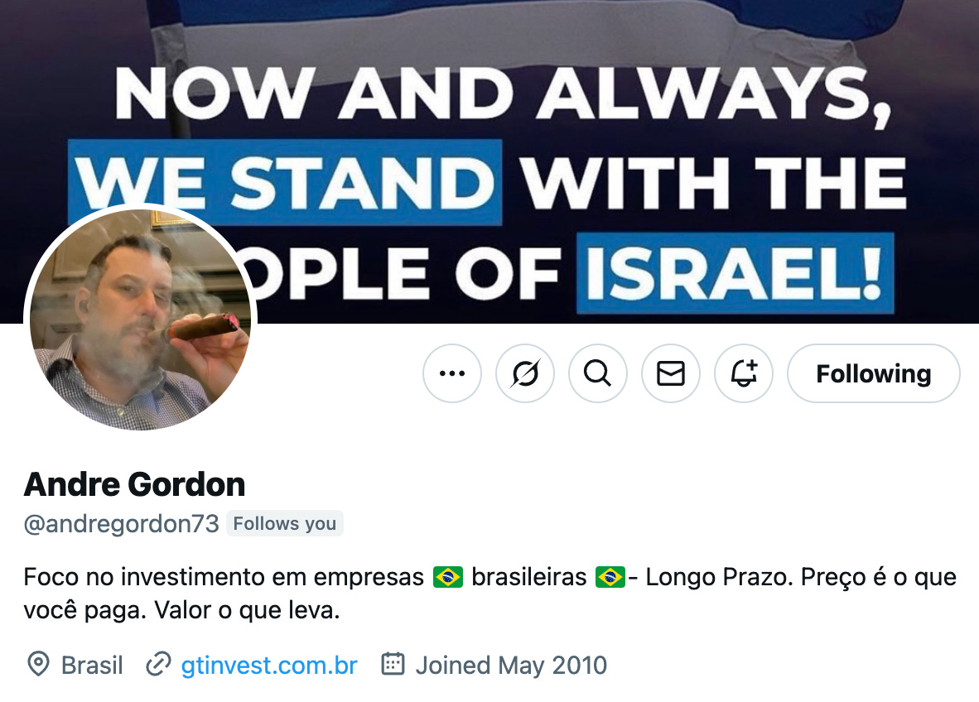Click the location pin icon beside Brasil
Image resolution: width=979 pixels, height=702 pixels.
coord(39,664)
